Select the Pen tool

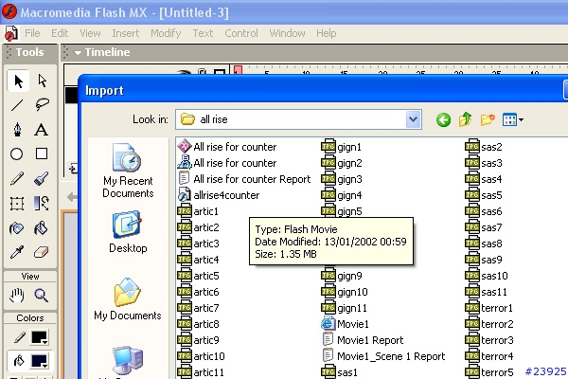pos(17,130)
